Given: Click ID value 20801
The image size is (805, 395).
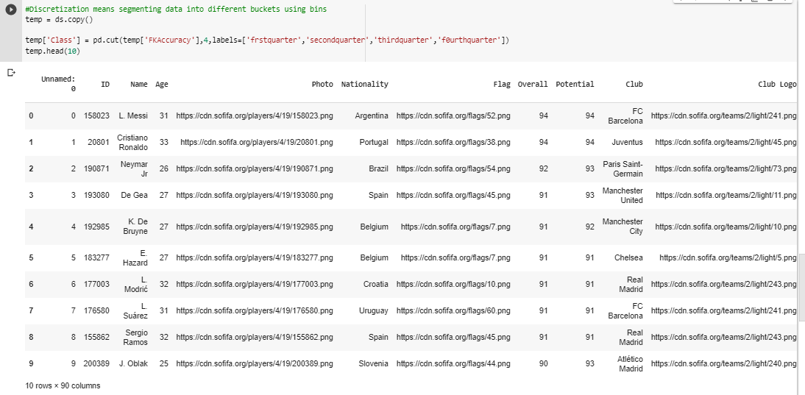Looking at the screenshot, I should [99, 143].
